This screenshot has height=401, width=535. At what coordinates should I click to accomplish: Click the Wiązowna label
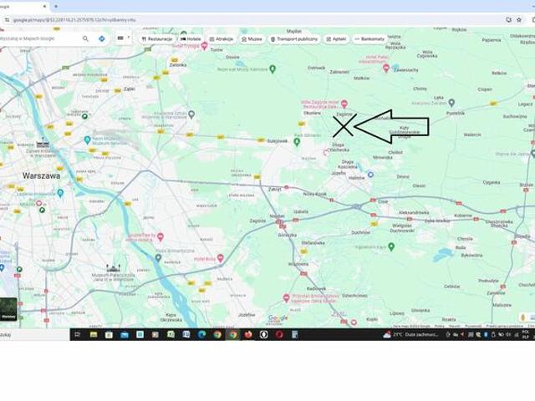(298, 264)
